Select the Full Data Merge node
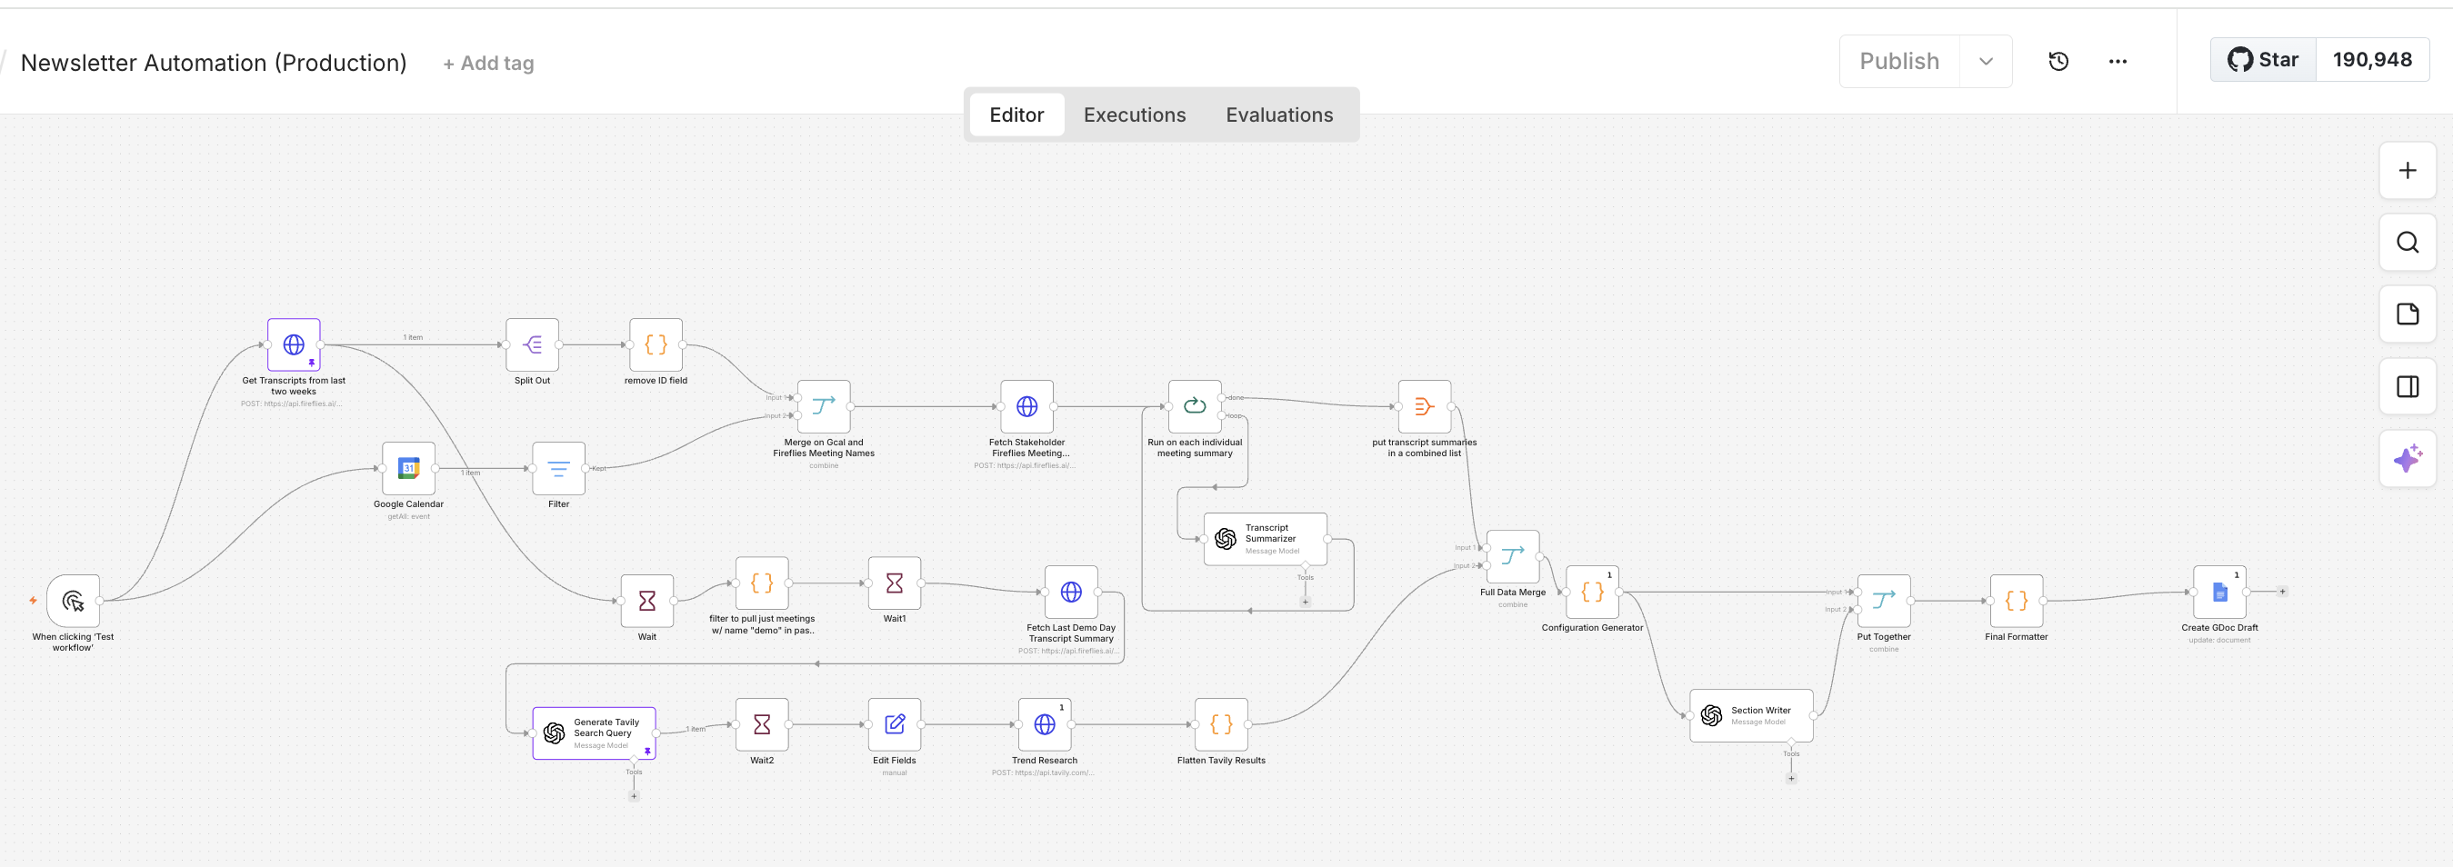 (1513, 557)
